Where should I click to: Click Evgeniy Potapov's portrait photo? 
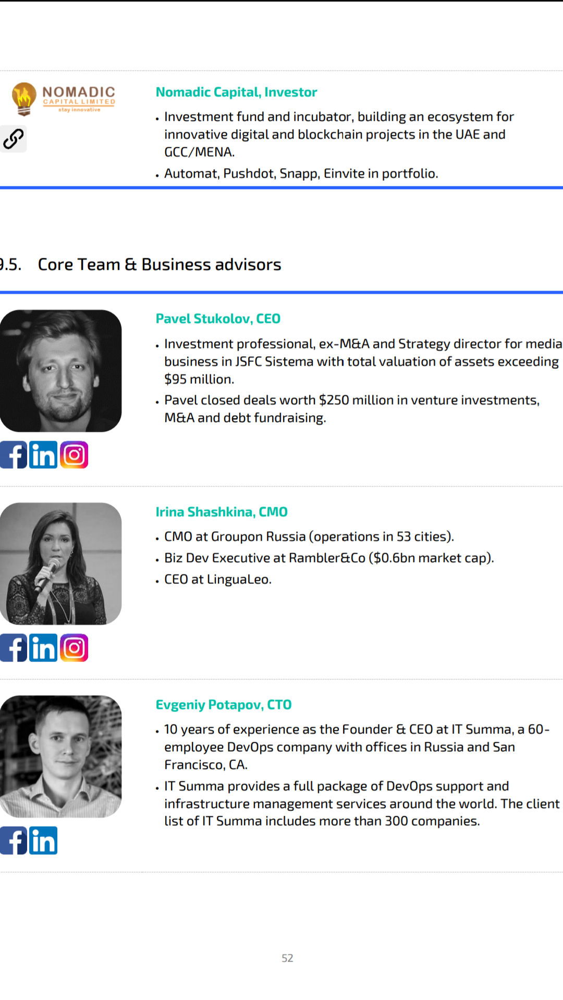(60, 756)
